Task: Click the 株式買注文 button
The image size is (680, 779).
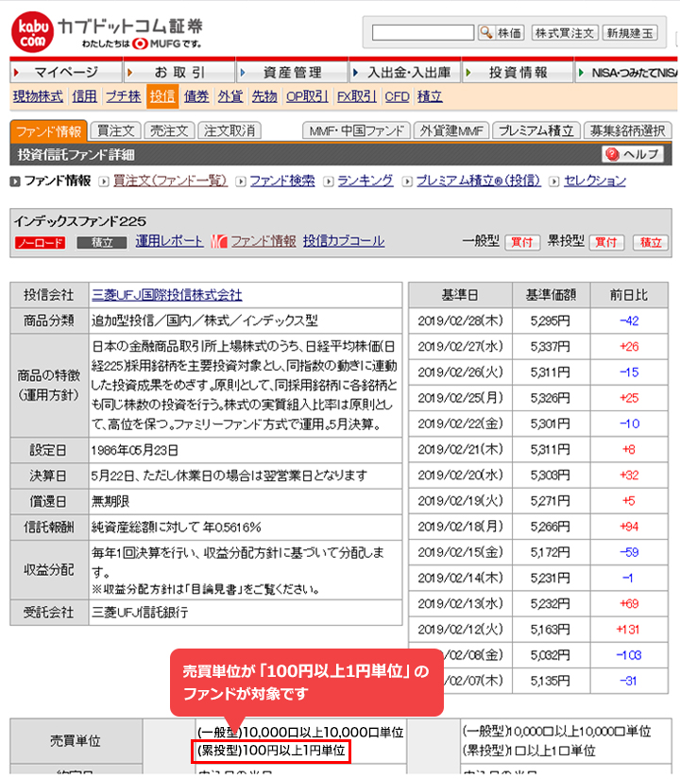Action: click(565, 33)
